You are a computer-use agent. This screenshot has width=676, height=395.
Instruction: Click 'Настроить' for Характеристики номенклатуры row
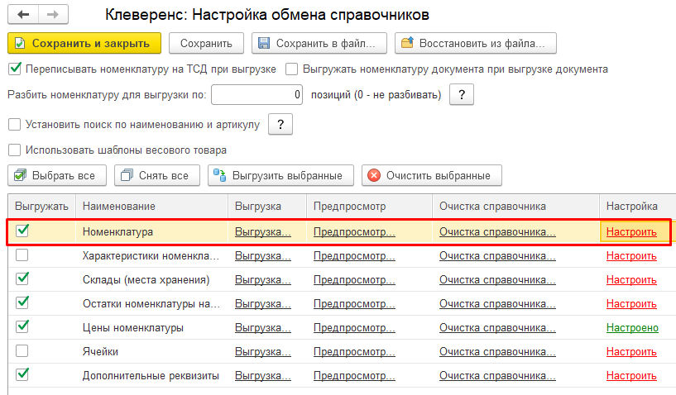(631, 256)
